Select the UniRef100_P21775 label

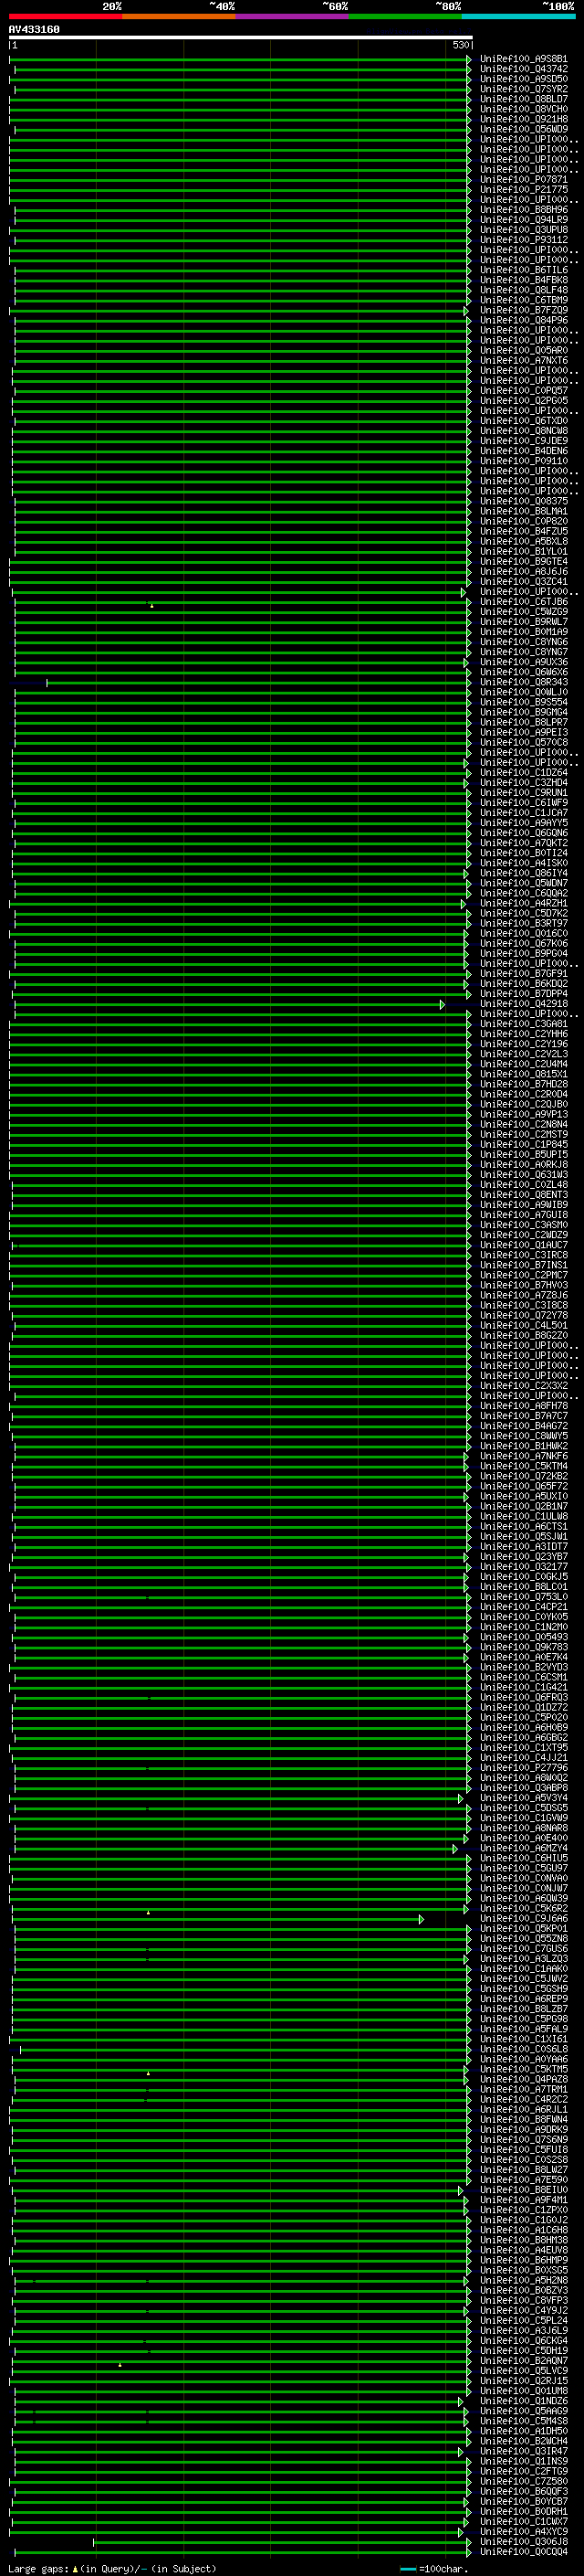click(x=523, y=189)
